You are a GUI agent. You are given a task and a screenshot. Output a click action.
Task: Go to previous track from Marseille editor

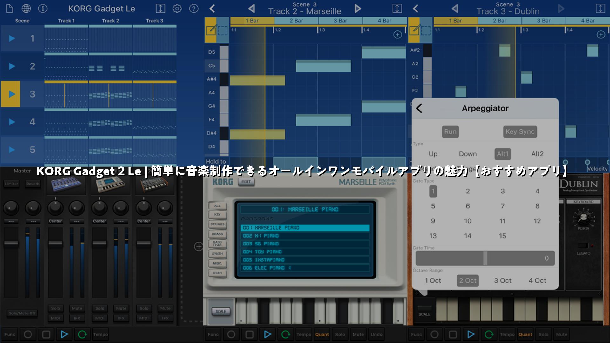(x=252, y=9)
